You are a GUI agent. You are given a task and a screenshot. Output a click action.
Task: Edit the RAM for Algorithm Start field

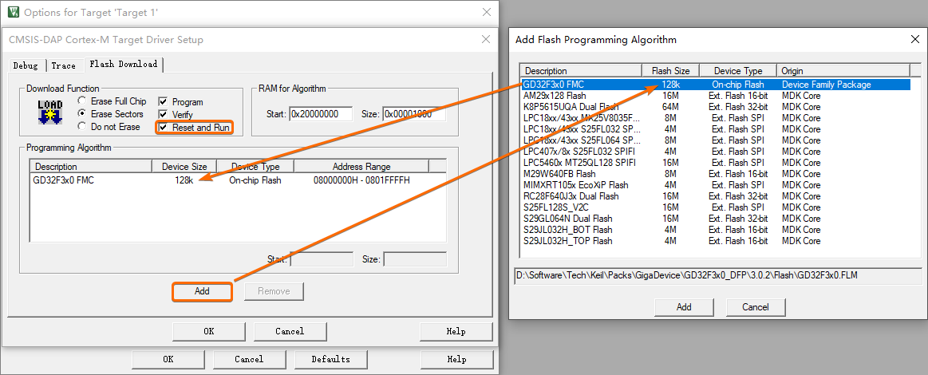321,114
